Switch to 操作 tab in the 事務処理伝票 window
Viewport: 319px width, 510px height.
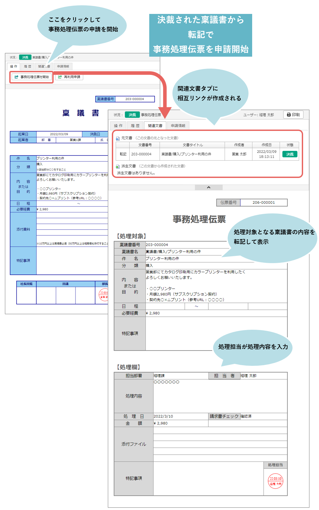coord(118,126)
